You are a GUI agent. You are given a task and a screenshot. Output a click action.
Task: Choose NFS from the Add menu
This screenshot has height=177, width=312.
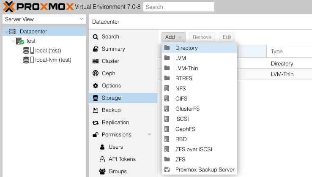coord(200,89)
